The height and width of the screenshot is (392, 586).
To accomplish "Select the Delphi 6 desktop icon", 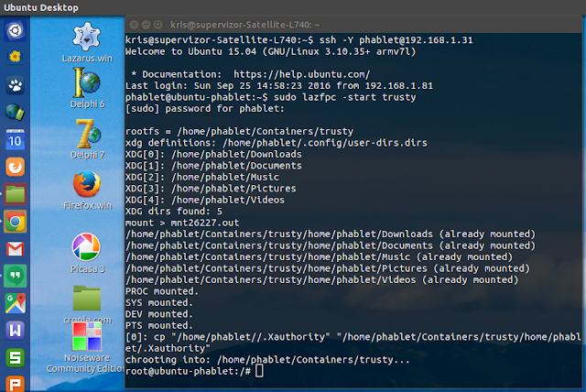I will 87,88.
